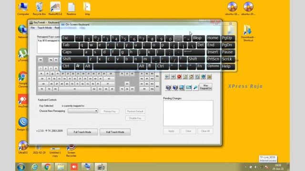Open Internet Explorer from the taskbar
The image size is (305, 171).
coord(34,167)
